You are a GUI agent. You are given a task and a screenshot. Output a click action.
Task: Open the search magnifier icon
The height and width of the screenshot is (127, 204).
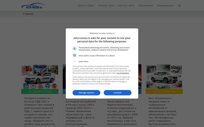(180, 6)
